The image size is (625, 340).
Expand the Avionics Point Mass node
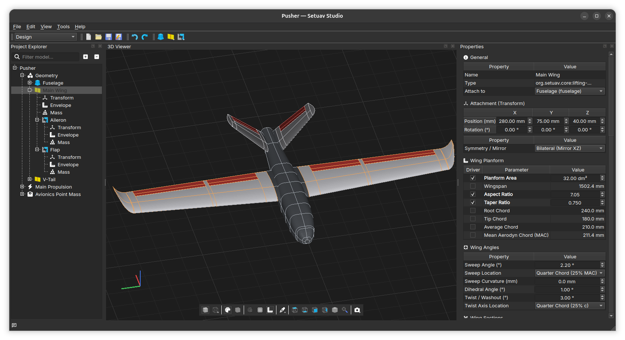click(x=22, y=194)
